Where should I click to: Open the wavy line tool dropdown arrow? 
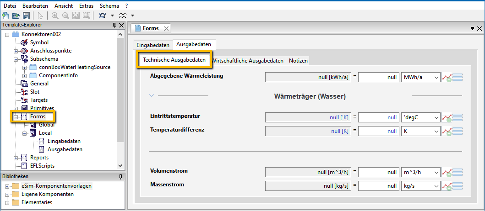(x=133, y=16)
